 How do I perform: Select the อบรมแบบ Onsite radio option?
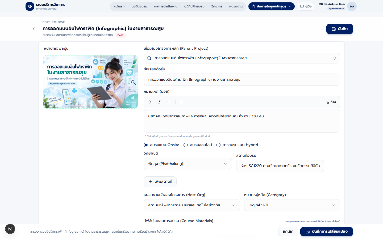161,145
